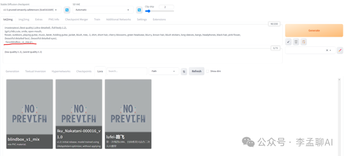Screen dimensions: 344x156
Task: Click into the negative prompt text area
Action: [143, 56]
